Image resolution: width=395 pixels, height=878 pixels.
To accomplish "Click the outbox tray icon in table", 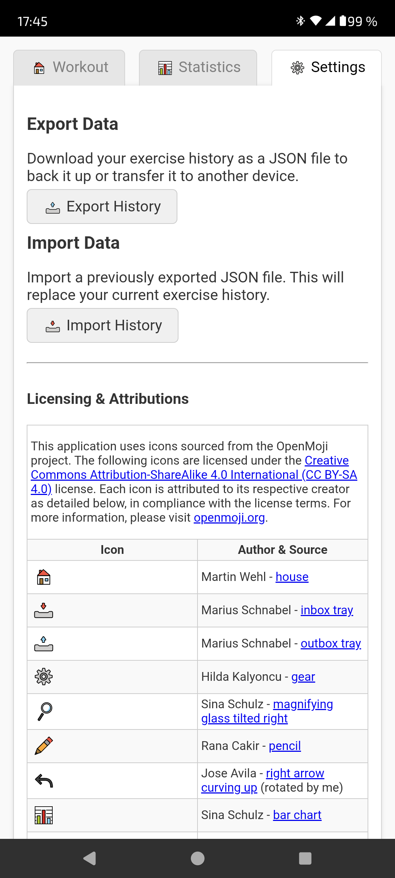I will coord(44,644).
